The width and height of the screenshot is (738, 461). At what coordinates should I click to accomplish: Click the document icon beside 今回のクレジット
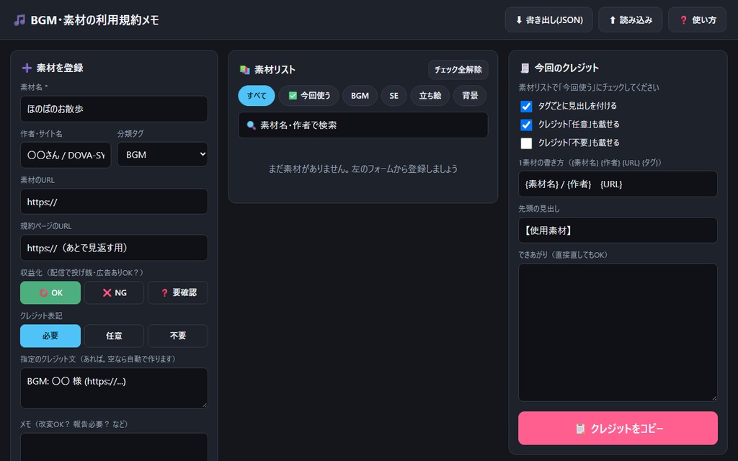(525, 68)
